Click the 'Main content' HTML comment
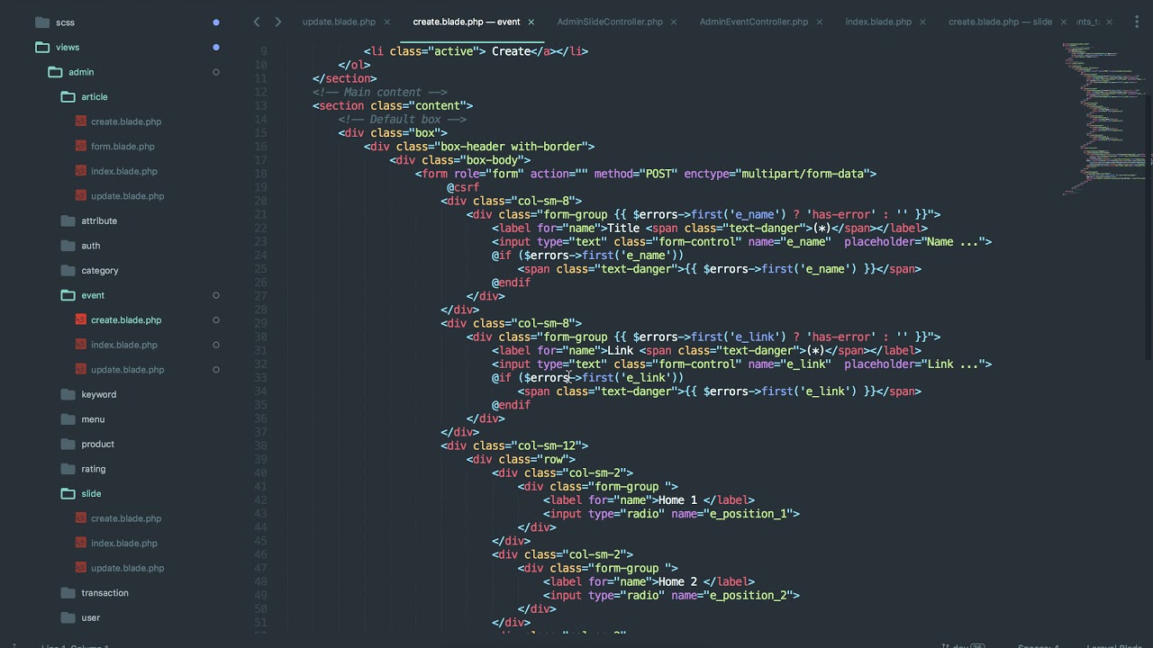The width and height of the screenshot is (1153, 648). (x=380, y=92)
